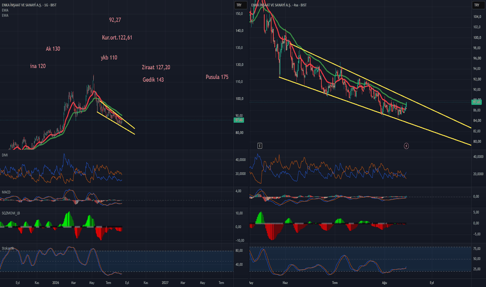Select the 'ykb 110' text annotation
Viewport: 486px width, 287px height.
click(109, 57)
